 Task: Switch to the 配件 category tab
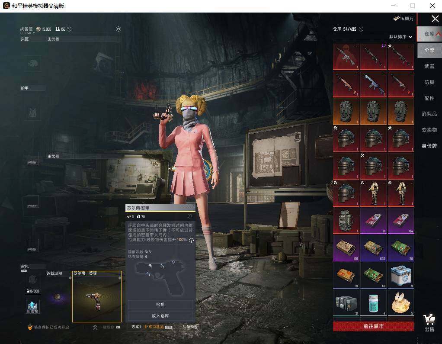click(x=429, y=98)
